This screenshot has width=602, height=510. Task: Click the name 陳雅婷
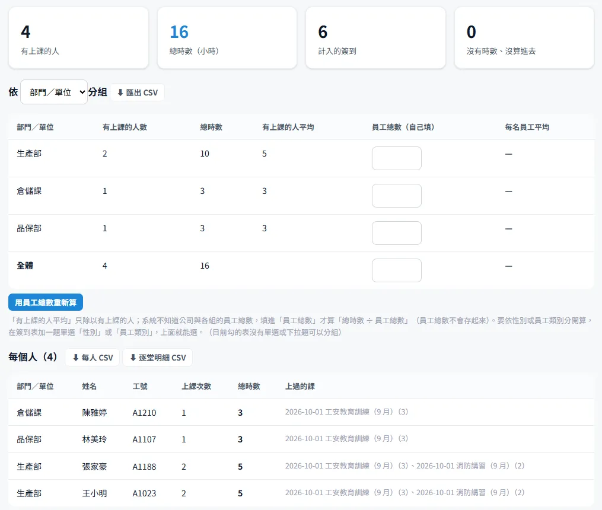click(94, 413)
